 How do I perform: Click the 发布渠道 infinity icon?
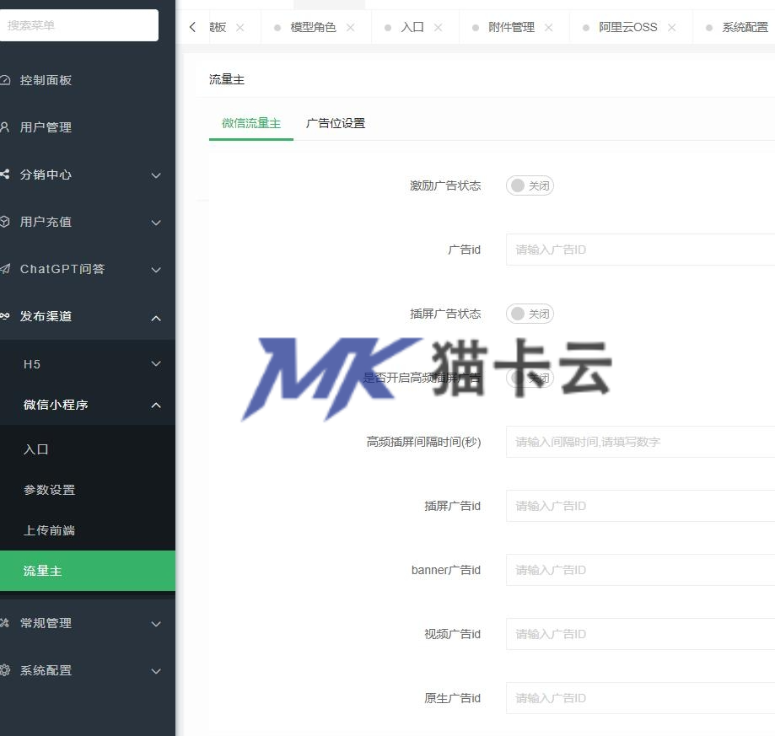(x=4, y=316)
